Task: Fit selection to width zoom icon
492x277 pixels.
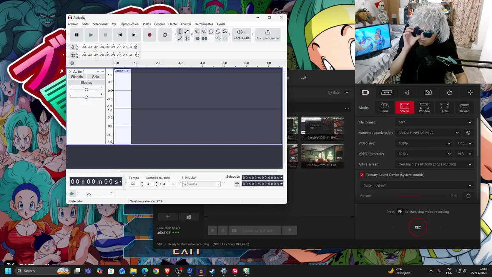Action: coord(211,32)
